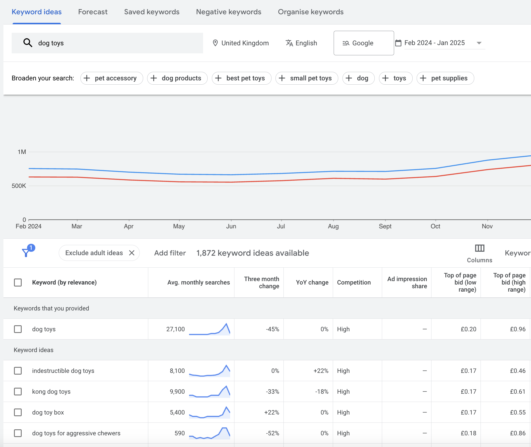Remove the Exclude adult ideas filter
This screenshot has width=531, height=447.
click(132, 253)
